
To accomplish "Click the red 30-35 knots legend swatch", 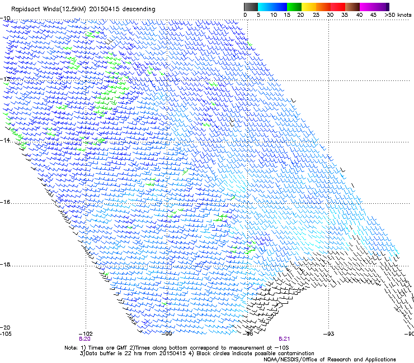I will pyautogui.click(x=338, y=7).
